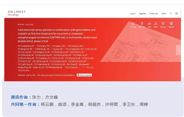The height and width of the screenshot is (117, 184).
Task: Open the hamburger menu icon
Action: click(x=176, y=14)
